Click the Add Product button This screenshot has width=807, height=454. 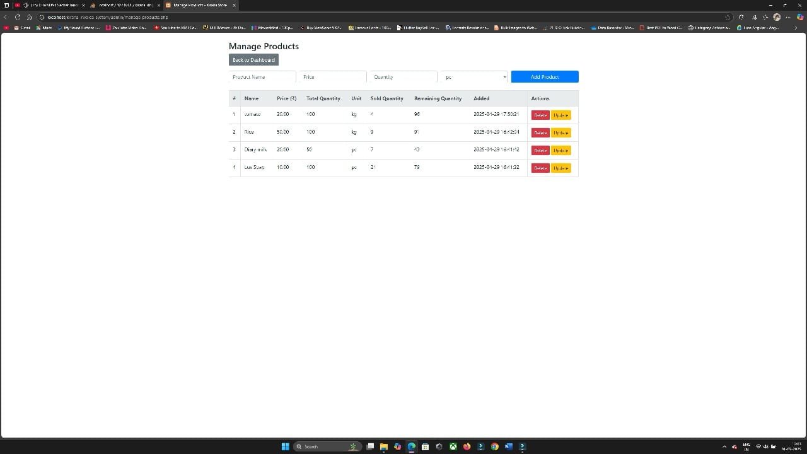pyautogui.click(x=545, y=77)
